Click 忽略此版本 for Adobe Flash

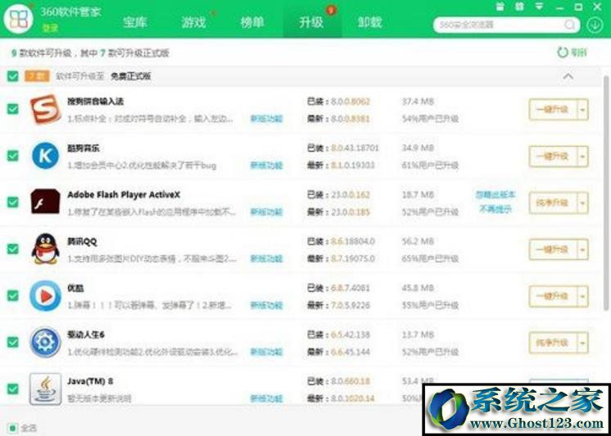(496, 195)
